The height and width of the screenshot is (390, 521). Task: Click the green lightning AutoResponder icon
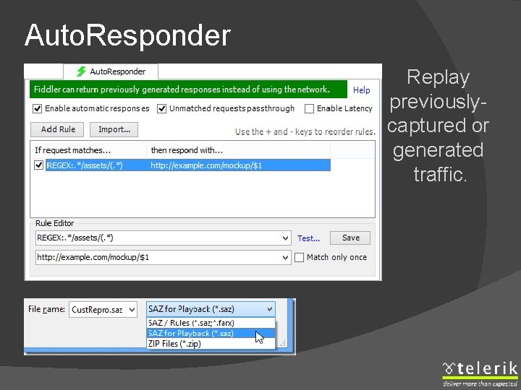(x=81, y=71)
